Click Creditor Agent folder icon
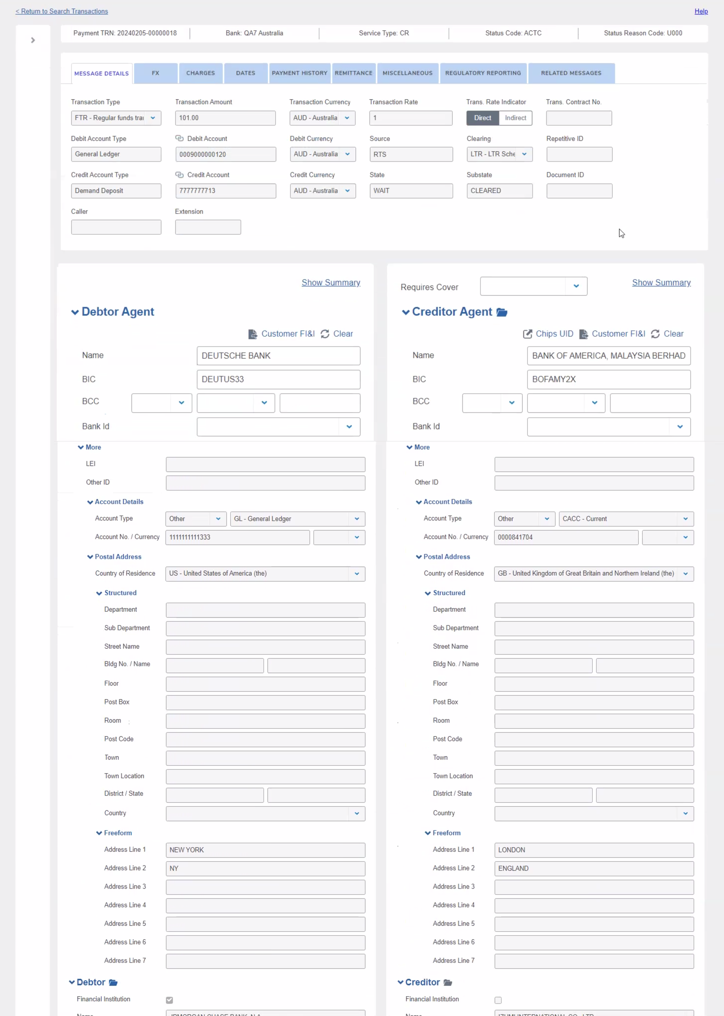 [x=502, y=312]
